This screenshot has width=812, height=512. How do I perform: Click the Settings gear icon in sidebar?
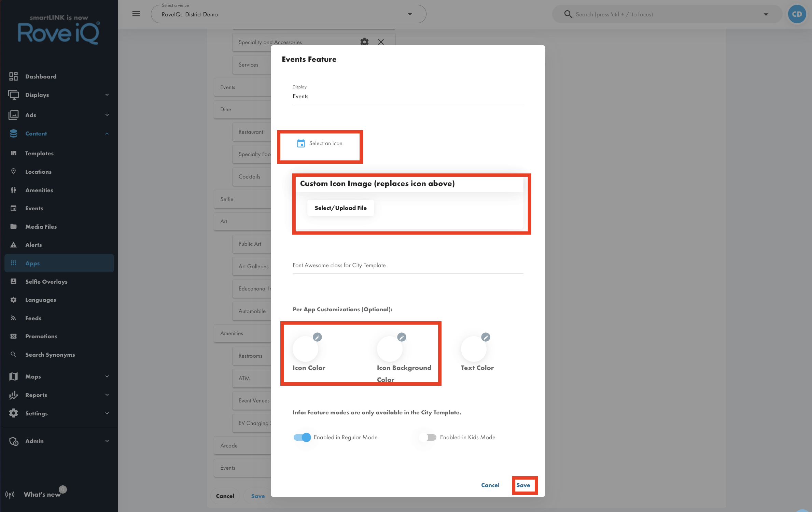[13, 413]
